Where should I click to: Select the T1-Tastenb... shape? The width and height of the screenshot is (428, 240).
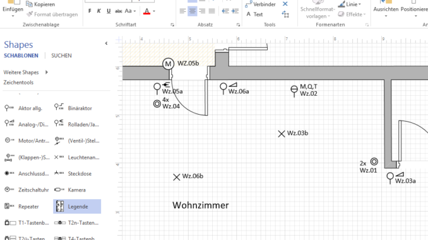coord(27,223)
